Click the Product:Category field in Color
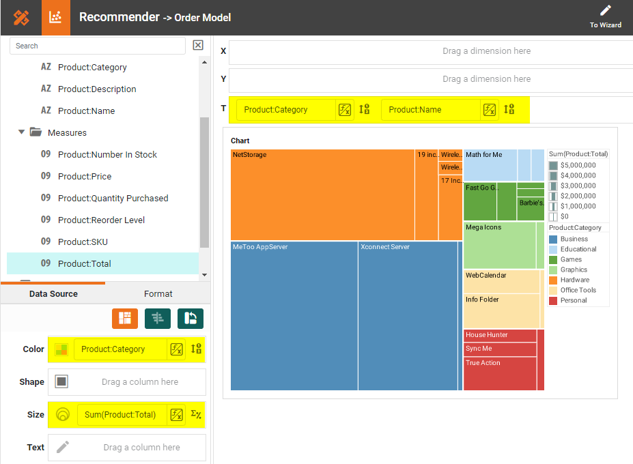The height and width of the screenshot is (464, 633). (120, 349)
